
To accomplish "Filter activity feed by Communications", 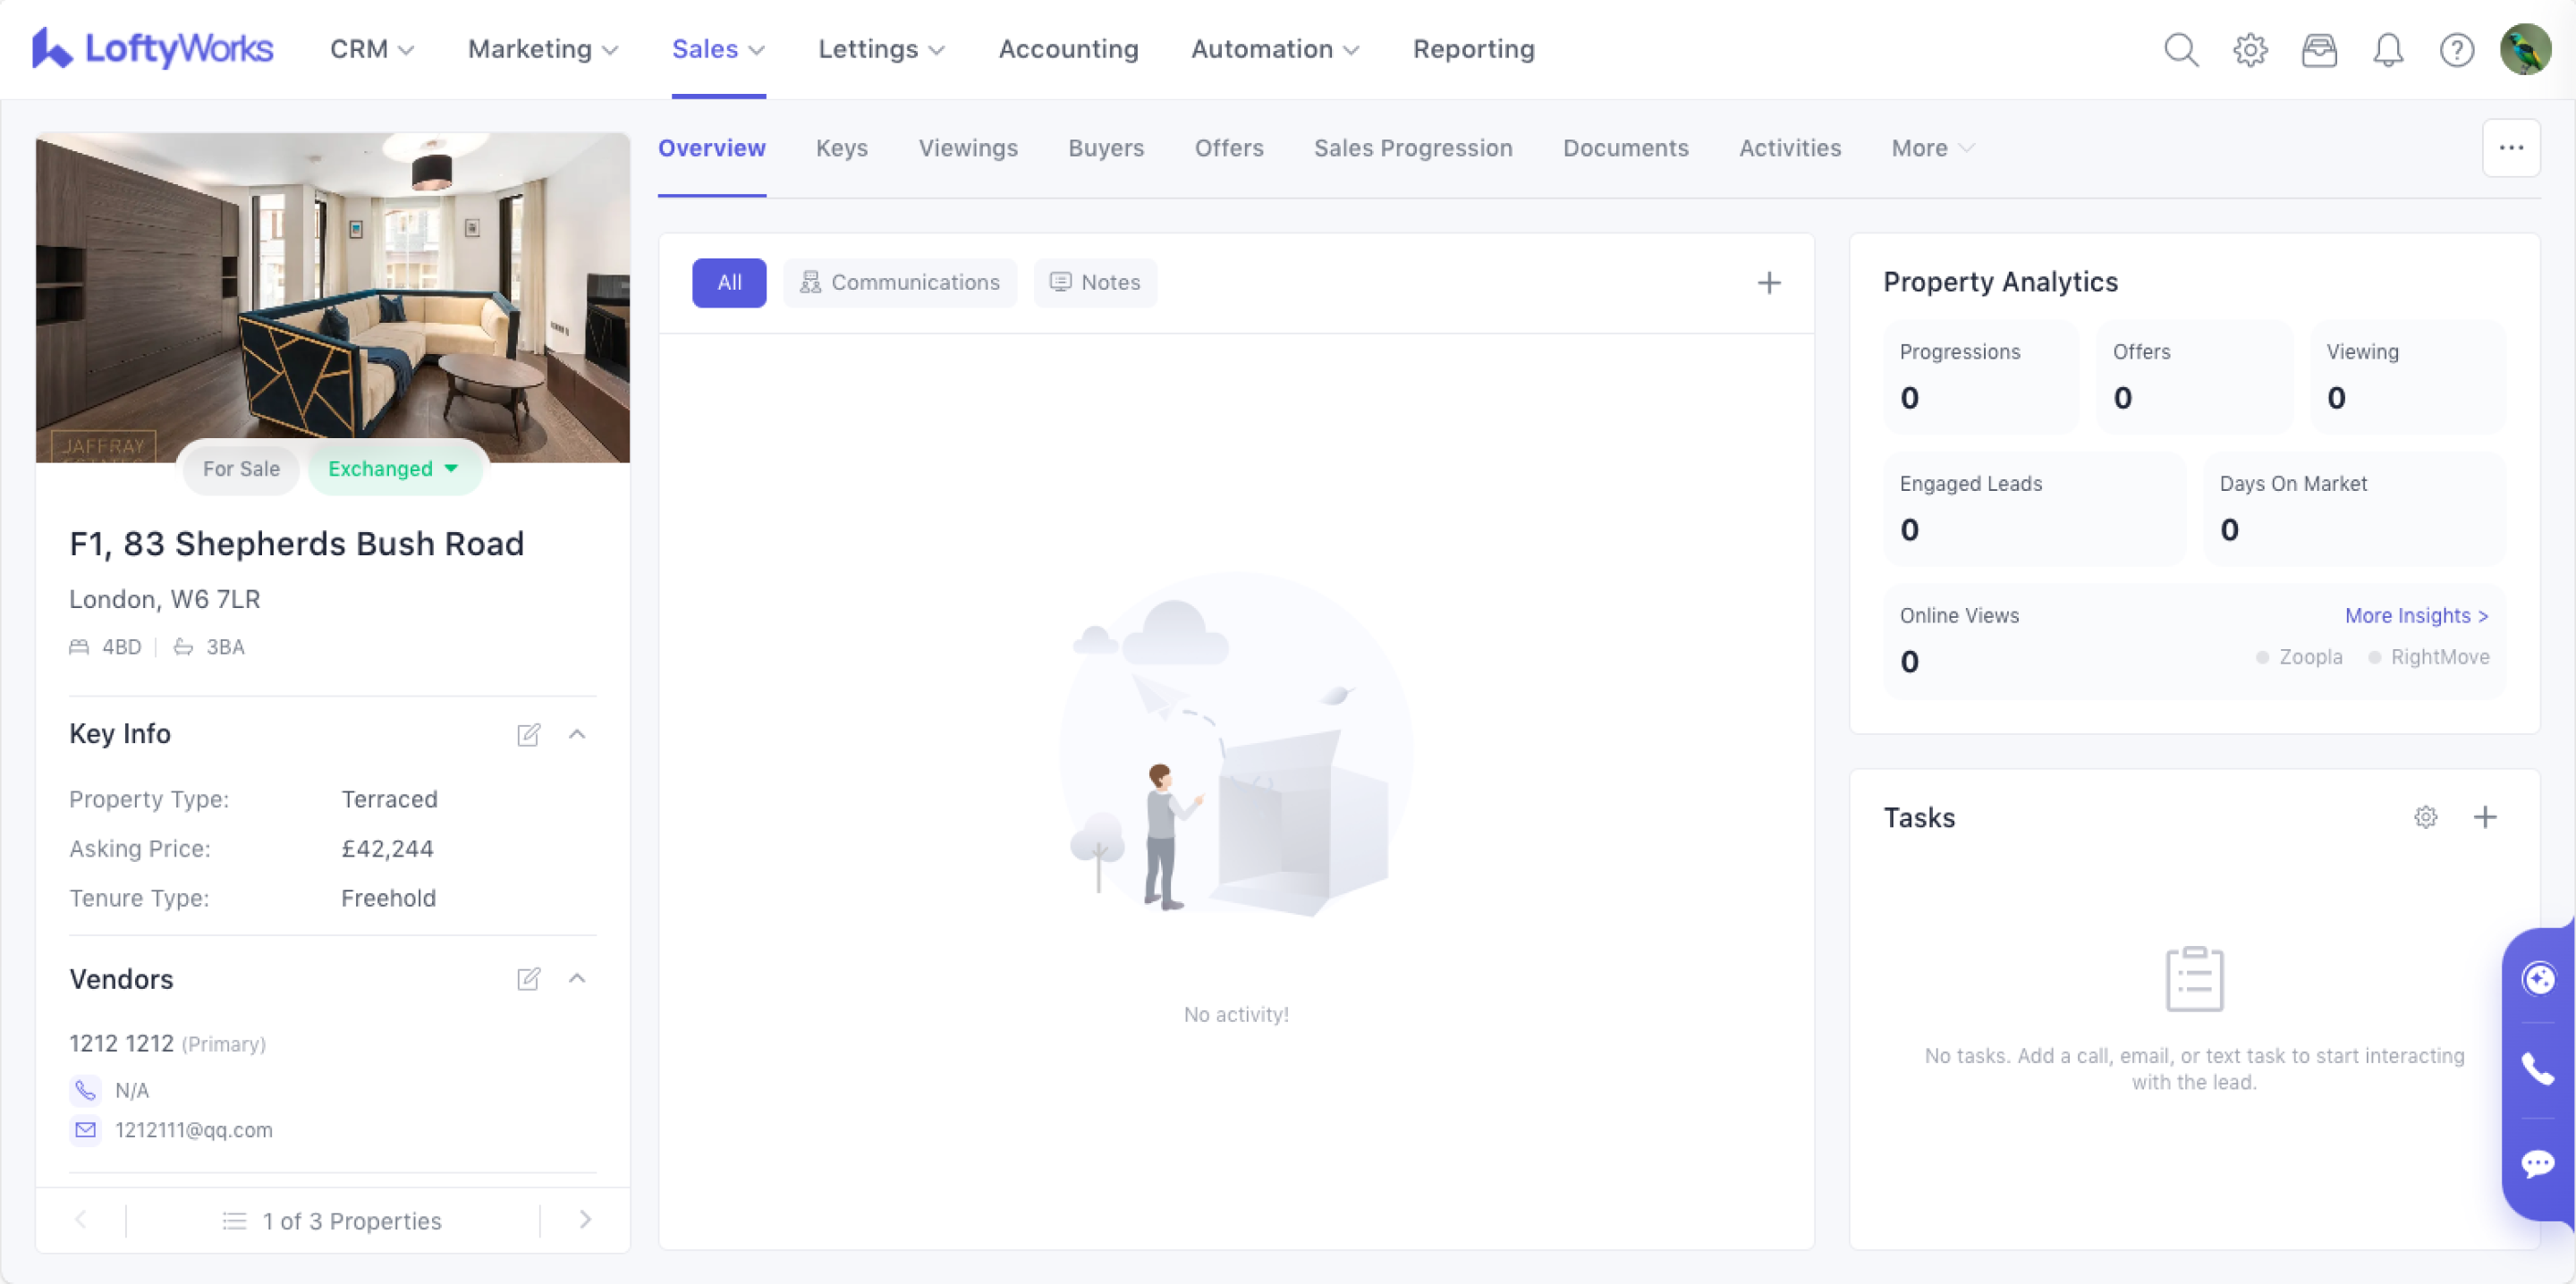I will point(899,282).
